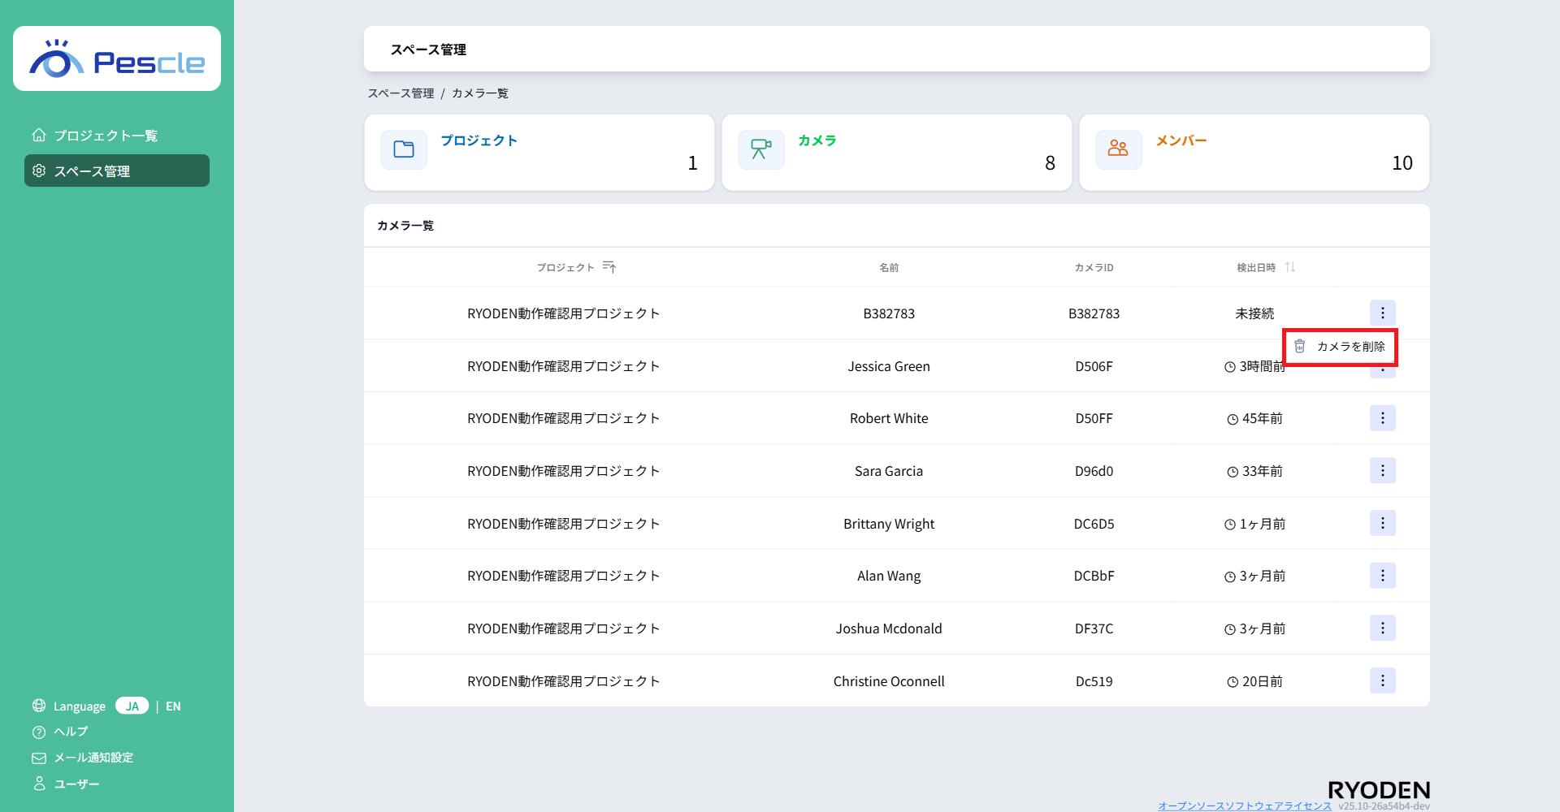Open the project list from sidebar
The image size is (1560, 812).
pos(106,136)
